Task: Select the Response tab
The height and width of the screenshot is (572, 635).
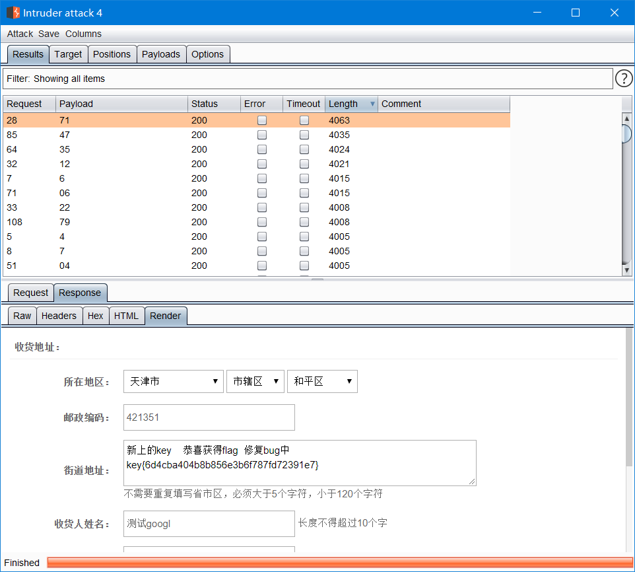Action: [x=80, y=293]
